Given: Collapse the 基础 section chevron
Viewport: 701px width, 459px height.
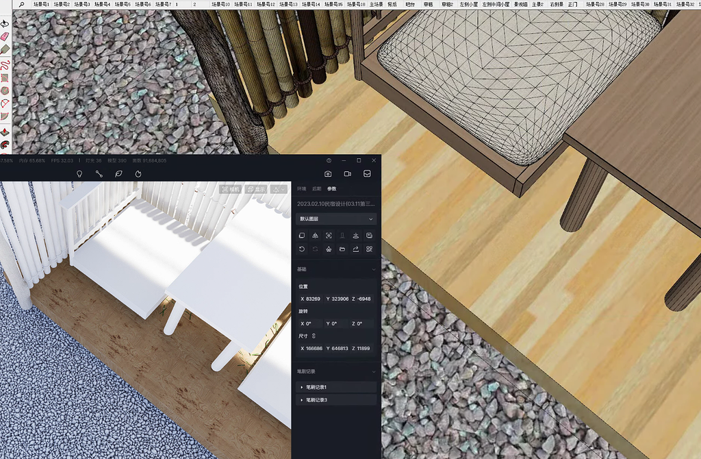Looking at the screenshot, I should (x=374, y=269).
